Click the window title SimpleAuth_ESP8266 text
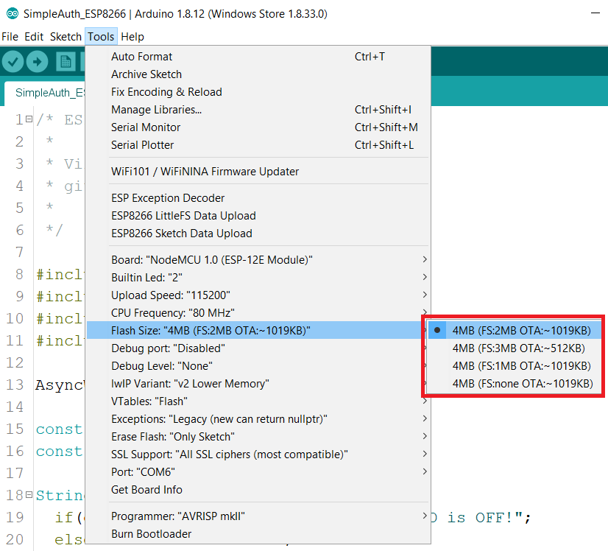608x551 pixels. point(75,14)
